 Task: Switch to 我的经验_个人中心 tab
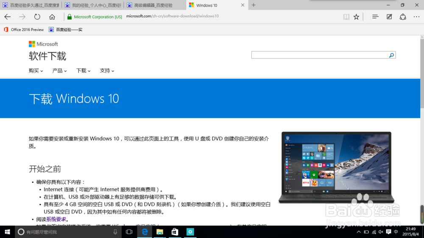coord(93,5)
